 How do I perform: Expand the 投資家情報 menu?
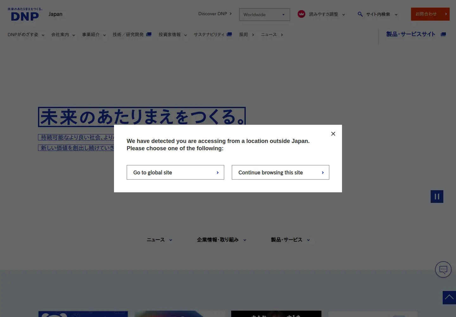[x=173, y=35]
